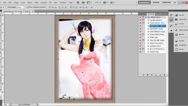
Task: Toggle the Molten Lead action checkmark
Action: click(x=140, y=37)
